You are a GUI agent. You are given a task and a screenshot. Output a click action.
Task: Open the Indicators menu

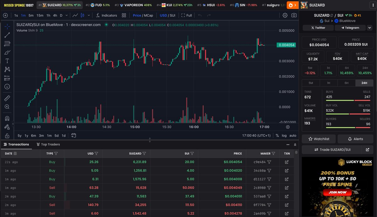pyautogui.click(x=106, y=15)
